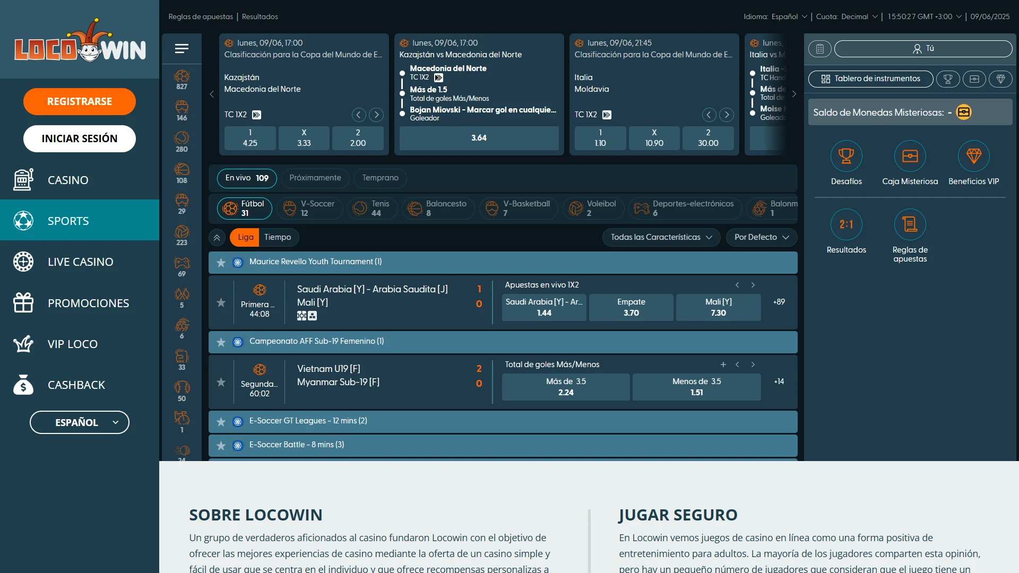The image size is (1019, 573).
Task: Select the basketball icon showing 108 events
Action: pyautogui.click(x=182, y=173)
